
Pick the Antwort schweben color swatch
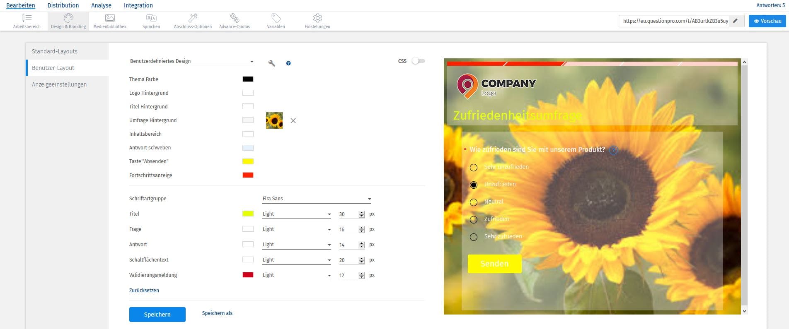248,148
